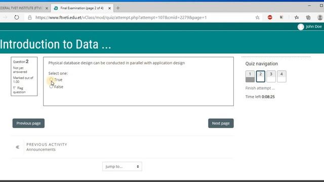
Task: Click the Not yet answered status text
Action: [20, 70]
